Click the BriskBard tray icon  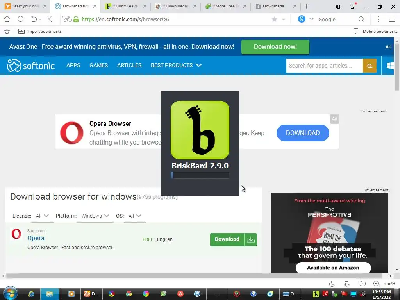click(x=316, y=294)
